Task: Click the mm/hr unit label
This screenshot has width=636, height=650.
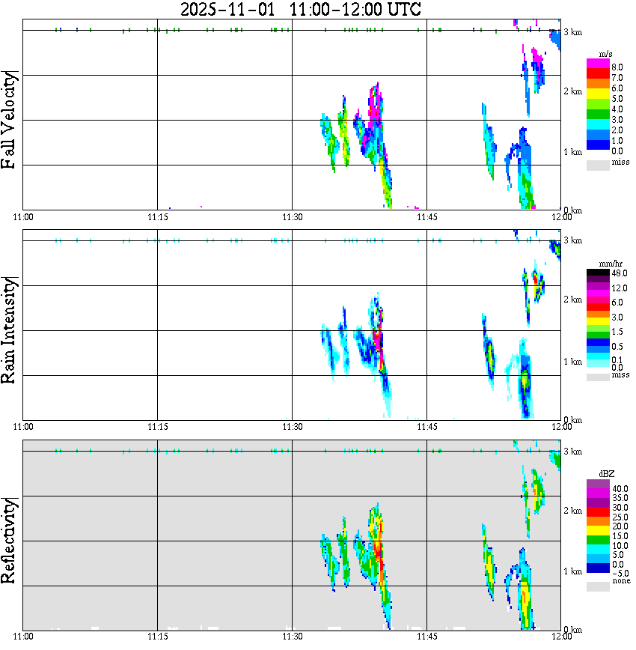Action: pos(611,264)
